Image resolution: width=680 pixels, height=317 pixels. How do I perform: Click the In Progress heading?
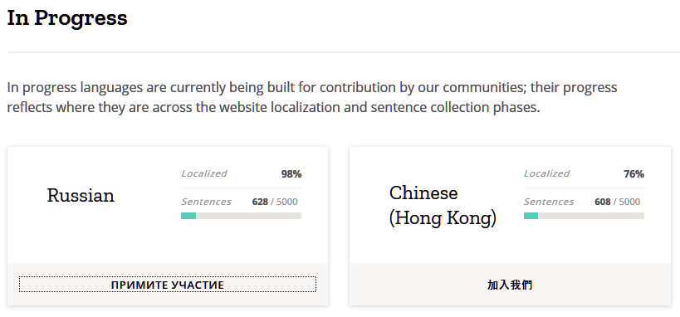tap(67, 18)
